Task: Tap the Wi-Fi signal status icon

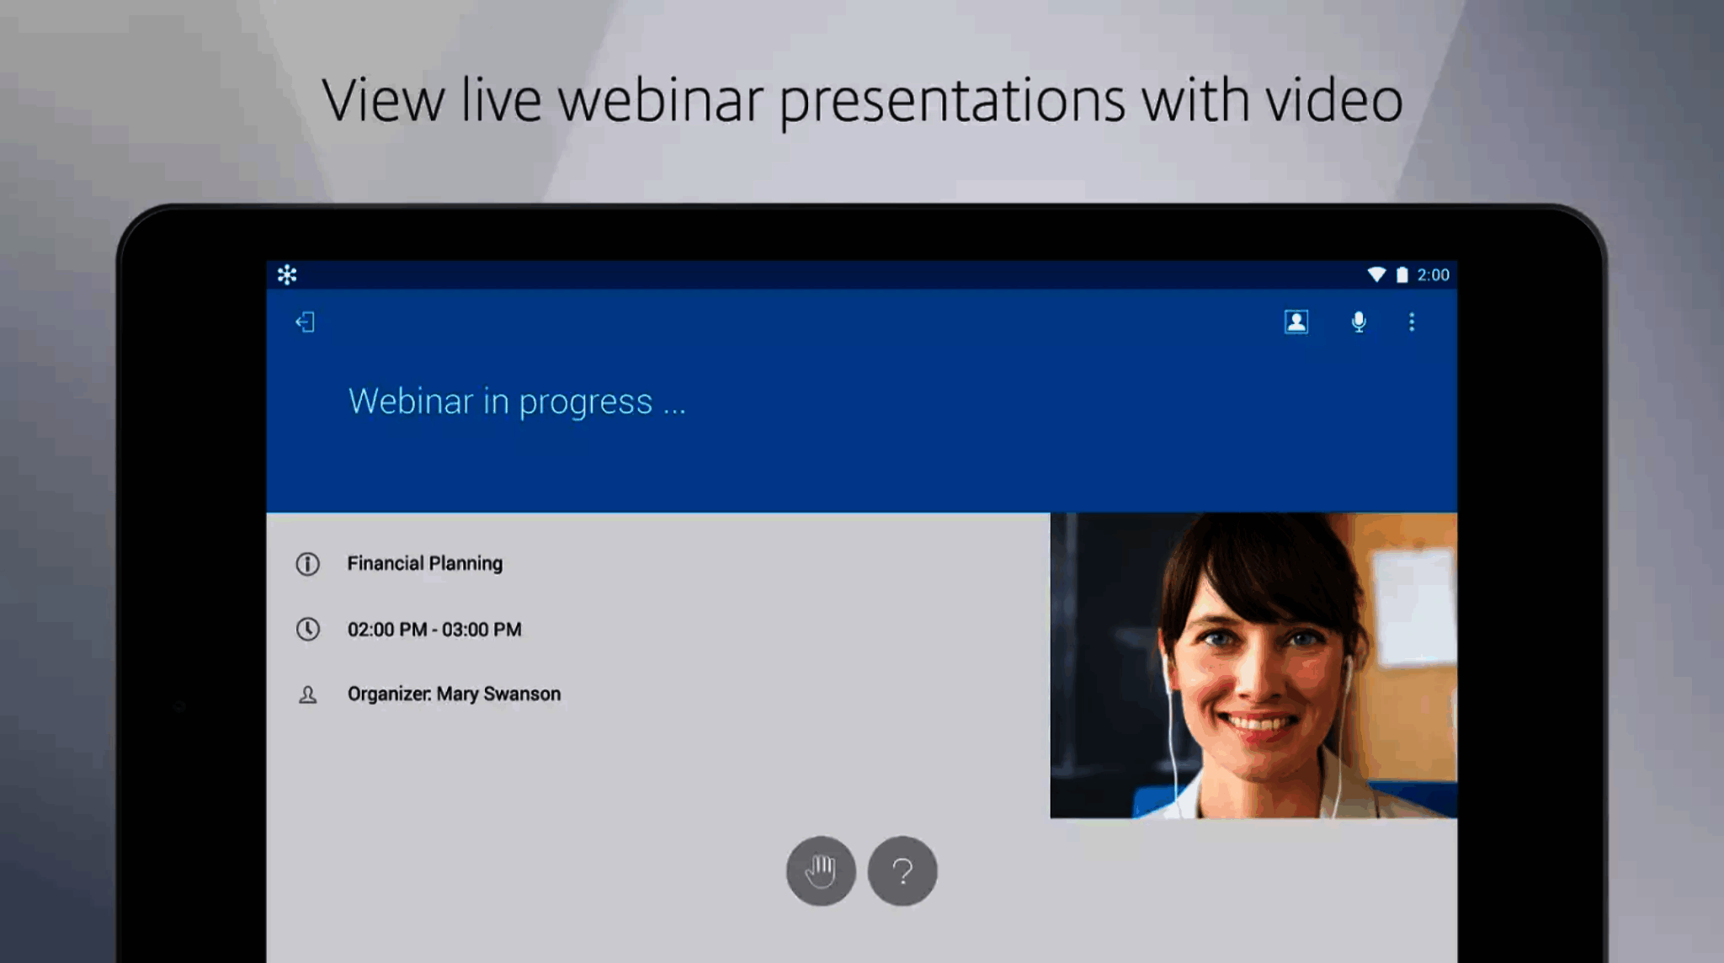Action: 1376,274
